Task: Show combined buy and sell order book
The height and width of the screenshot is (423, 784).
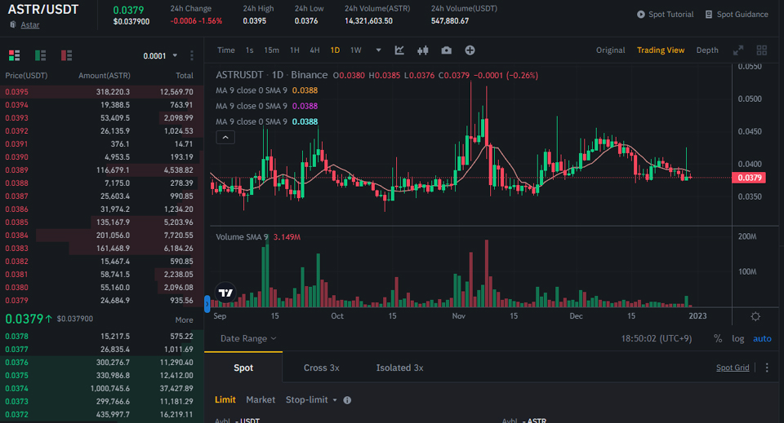Action: tap(14, 55)
